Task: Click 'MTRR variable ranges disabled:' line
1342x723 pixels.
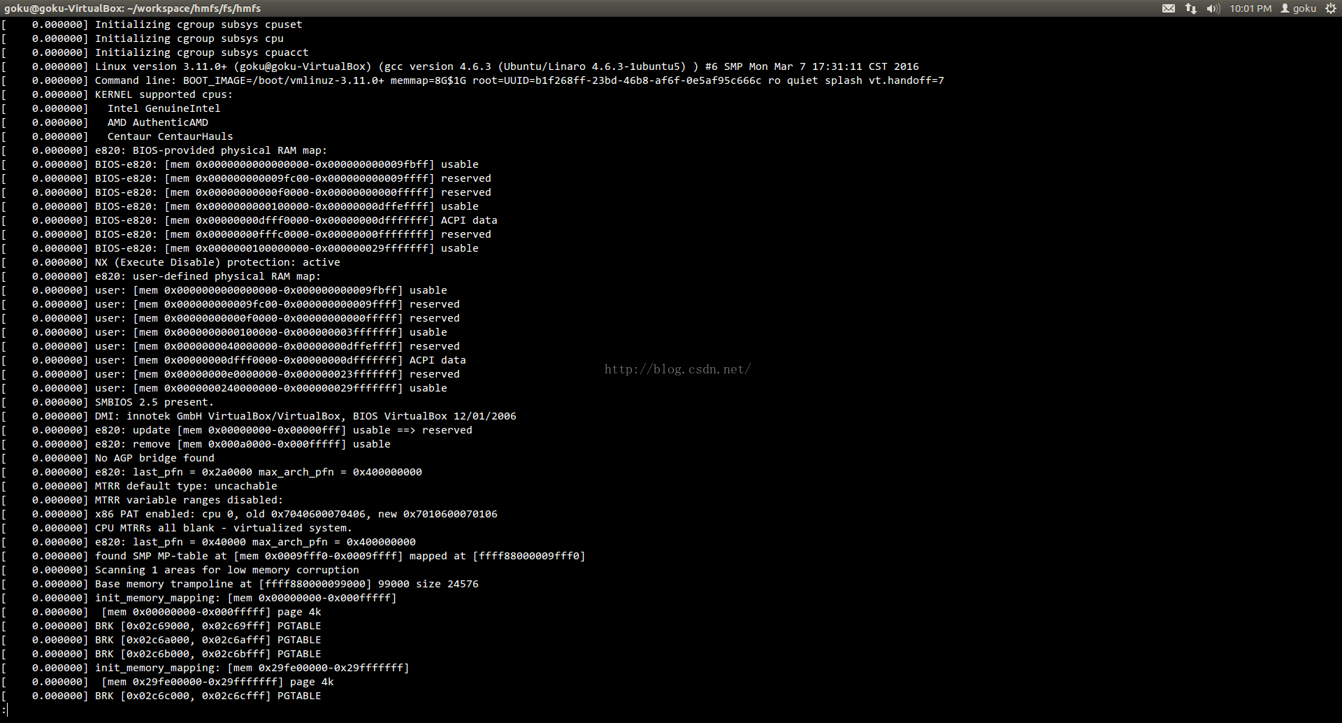Action: click(143, 500)
